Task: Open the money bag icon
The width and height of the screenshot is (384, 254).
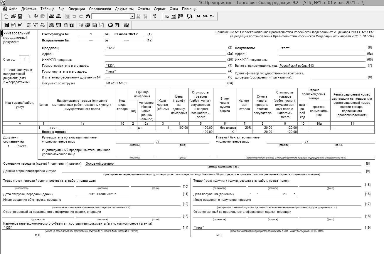Action: coord(52,25)
